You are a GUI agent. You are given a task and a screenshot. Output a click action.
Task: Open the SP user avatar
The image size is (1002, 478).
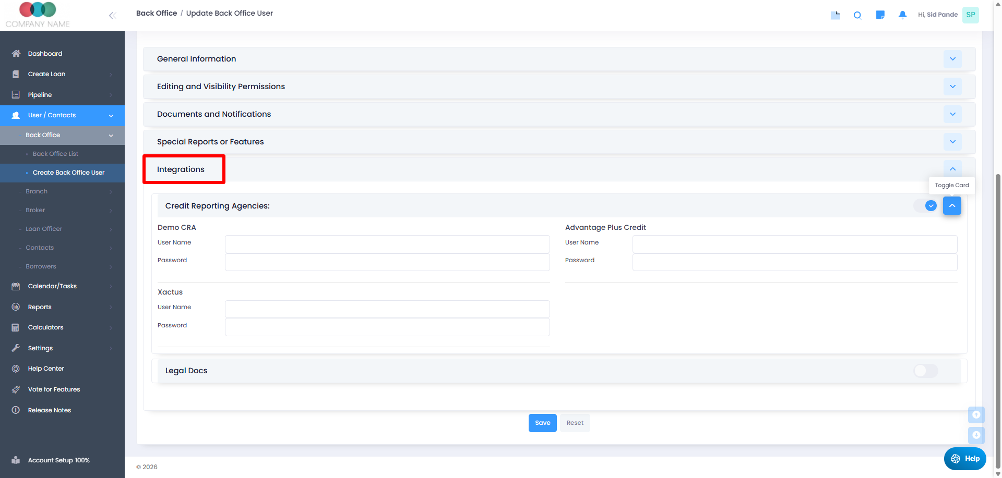[x=970, y=15]
